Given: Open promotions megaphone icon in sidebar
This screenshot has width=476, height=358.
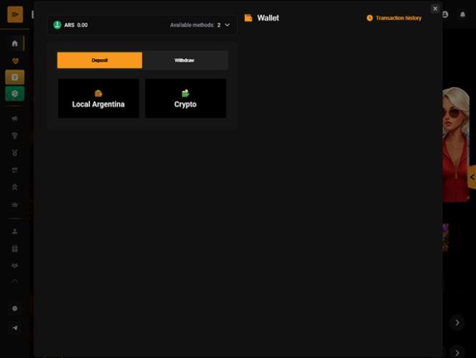Looking at the screenshot, I should tap(15, 118).
